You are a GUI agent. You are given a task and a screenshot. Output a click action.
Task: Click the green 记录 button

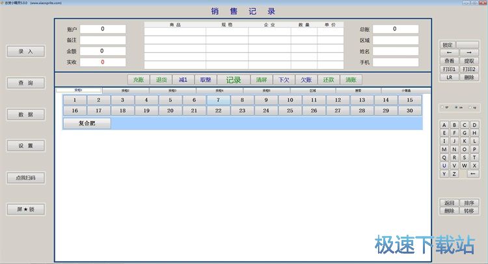click(233, 80)
